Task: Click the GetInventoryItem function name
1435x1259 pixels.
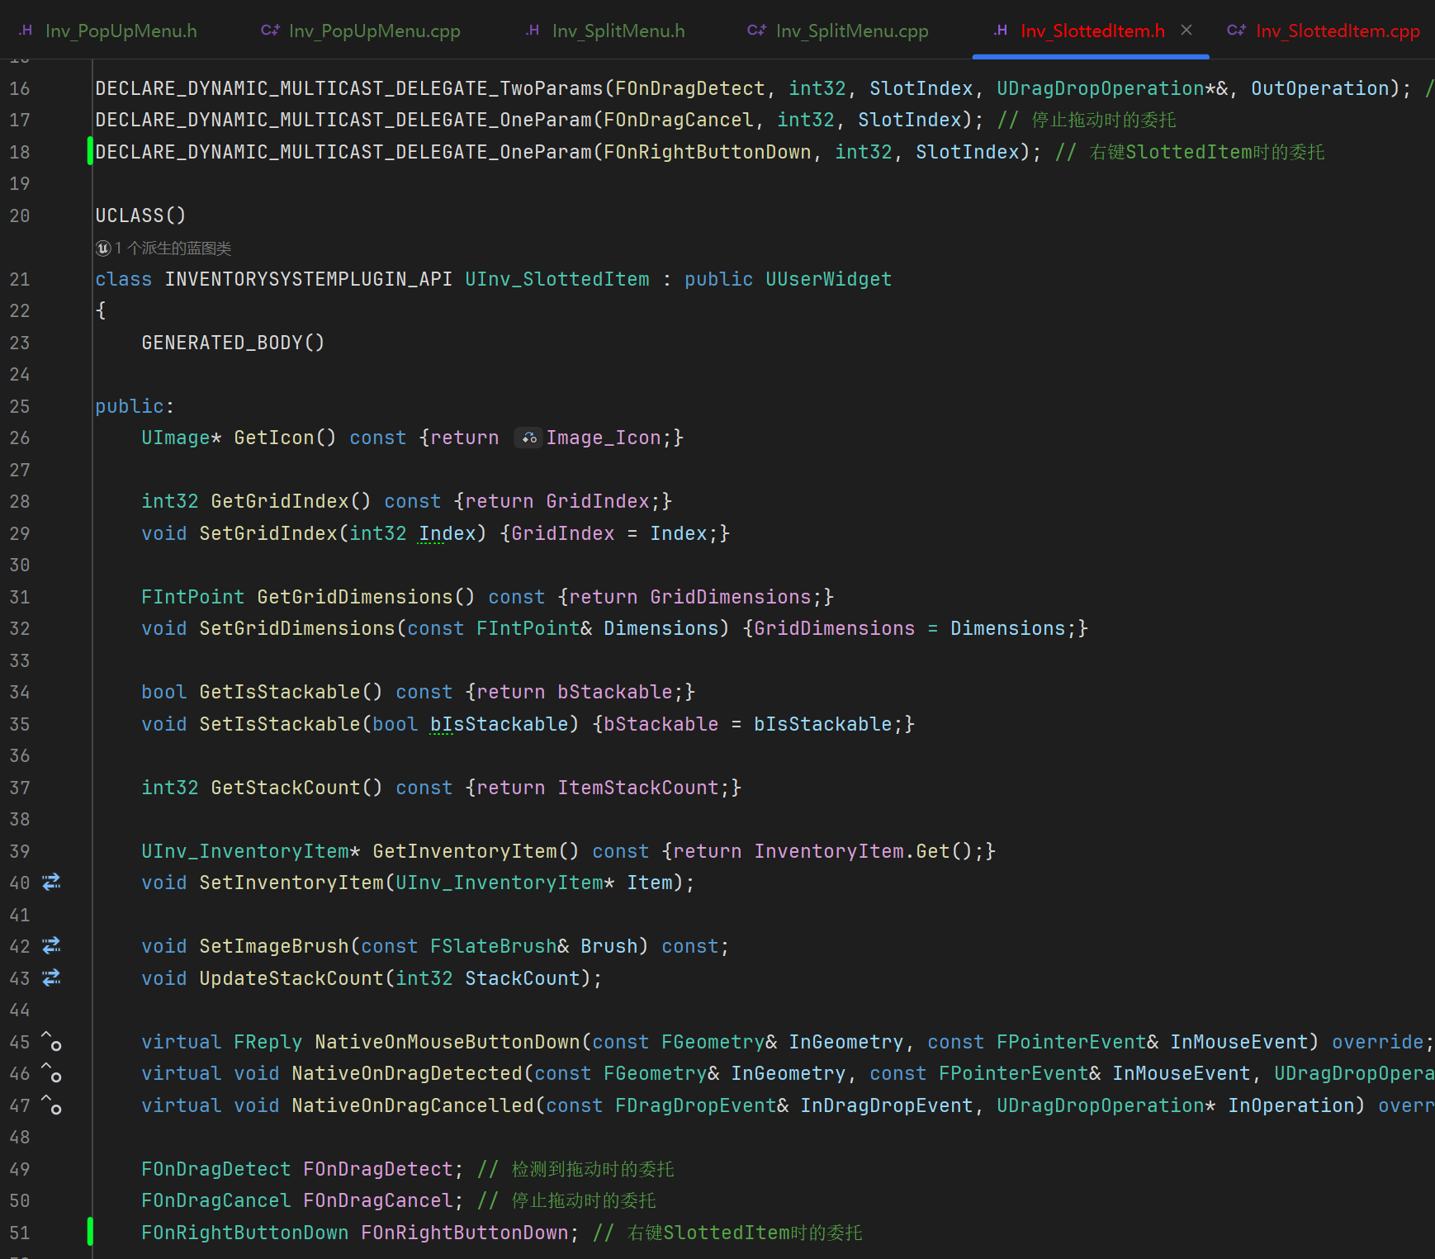Action: [465, 851]
